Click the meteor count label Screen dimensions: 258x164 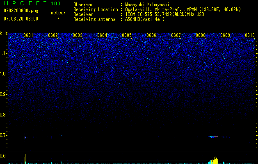point(58,13)
